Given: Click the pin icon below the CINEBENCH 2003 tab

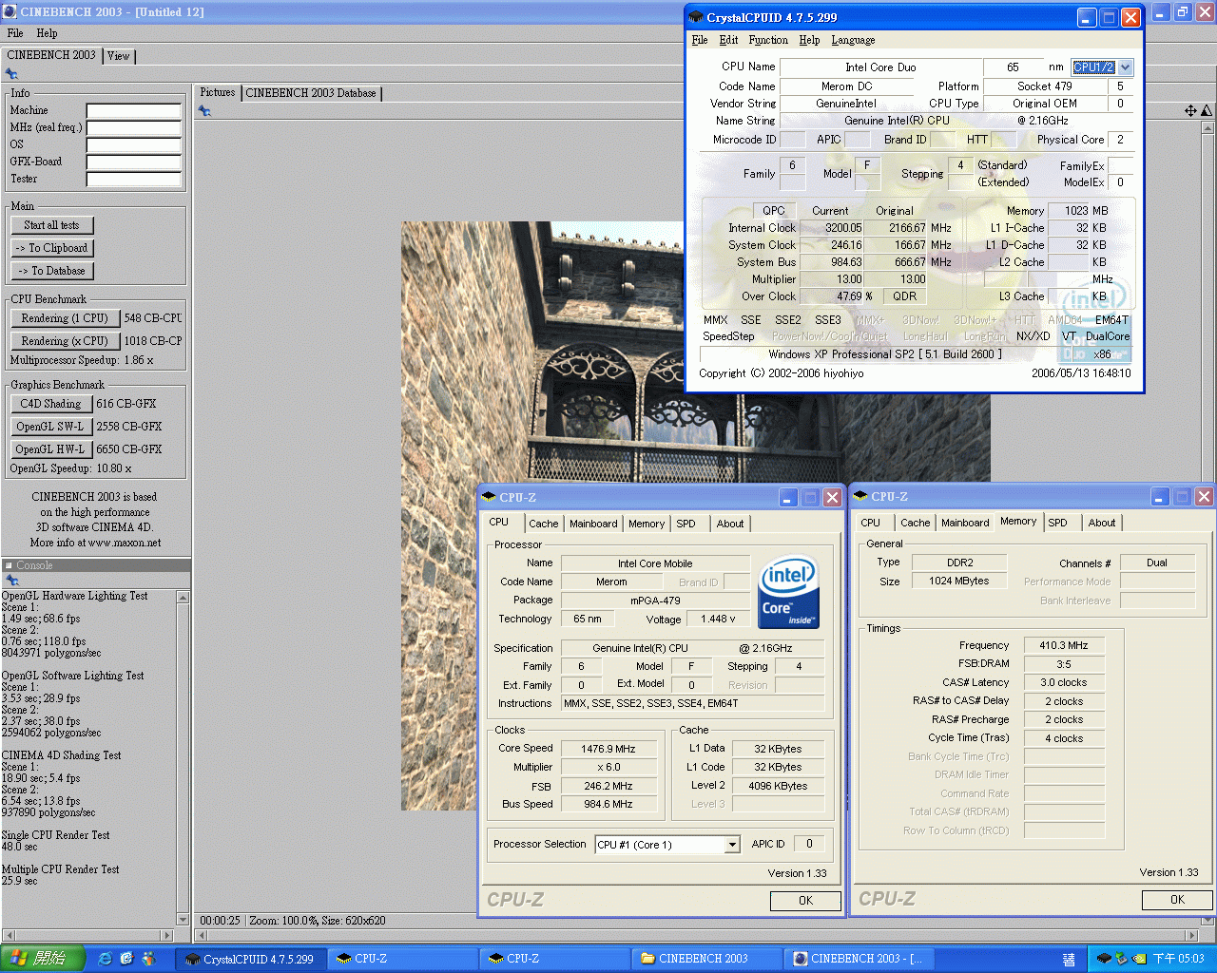Looking at the screenshot, I should [x=11, y=73].
